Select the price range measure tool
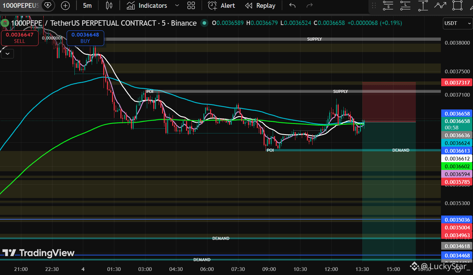The image size is (473, 275). pyautogui.click(x=423, y=5)
